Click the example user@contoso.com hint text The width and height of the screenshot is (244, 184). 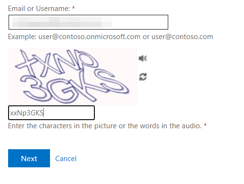(182, 37)
